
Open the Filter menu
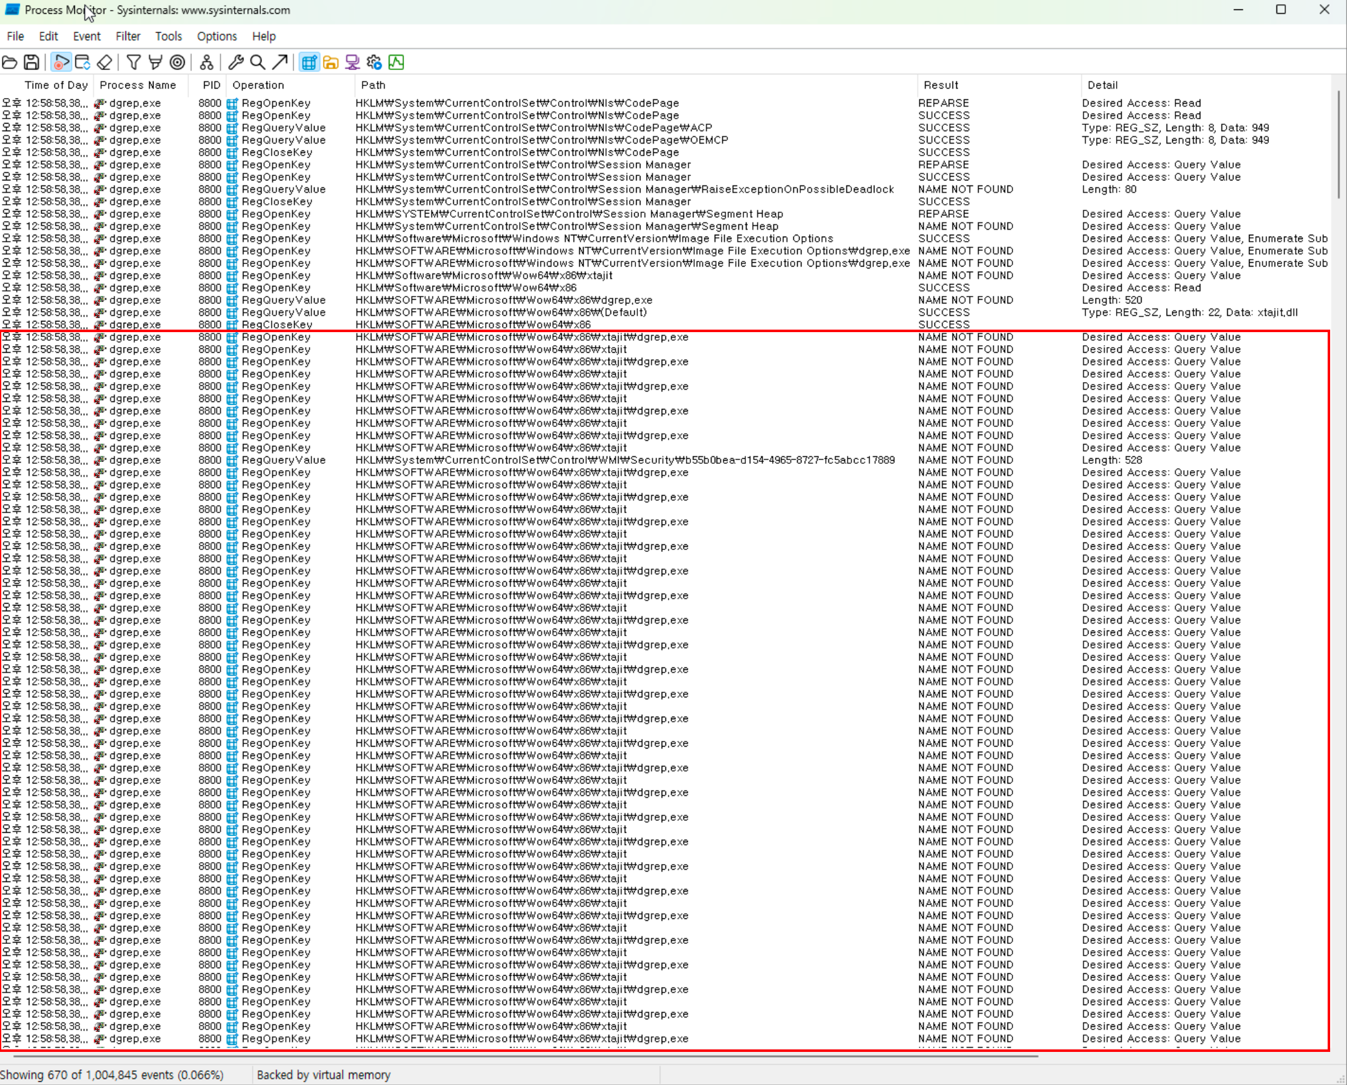(x=128, y=36)
